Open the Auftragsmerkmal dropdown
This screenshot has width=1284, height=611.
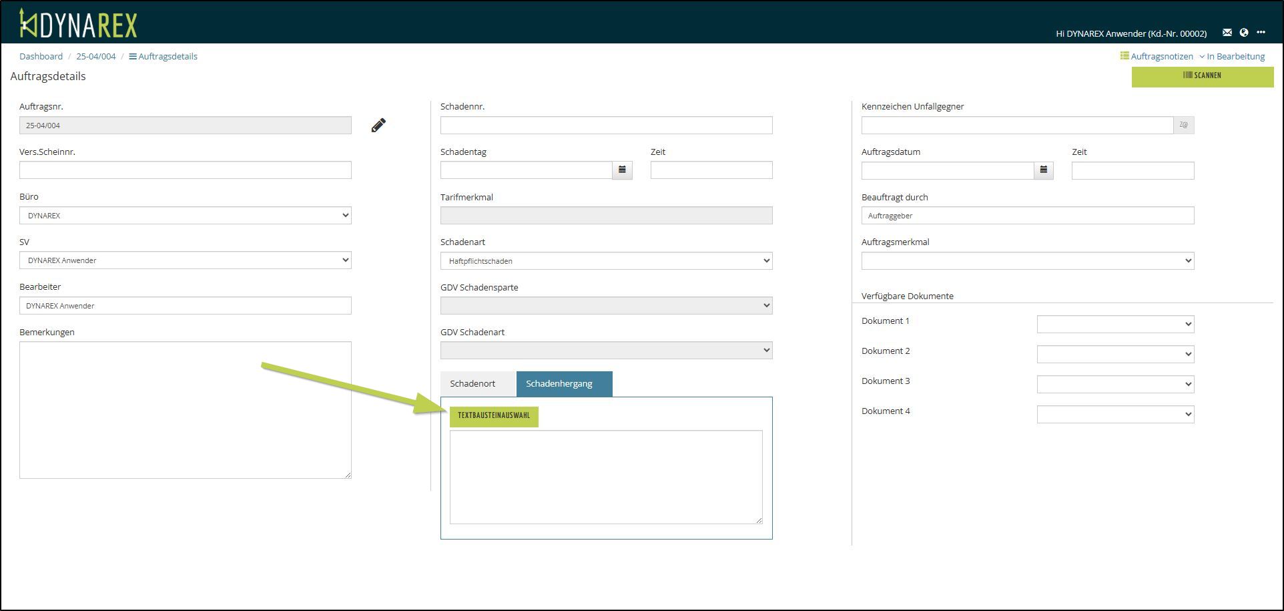[x=1027, y=261]
